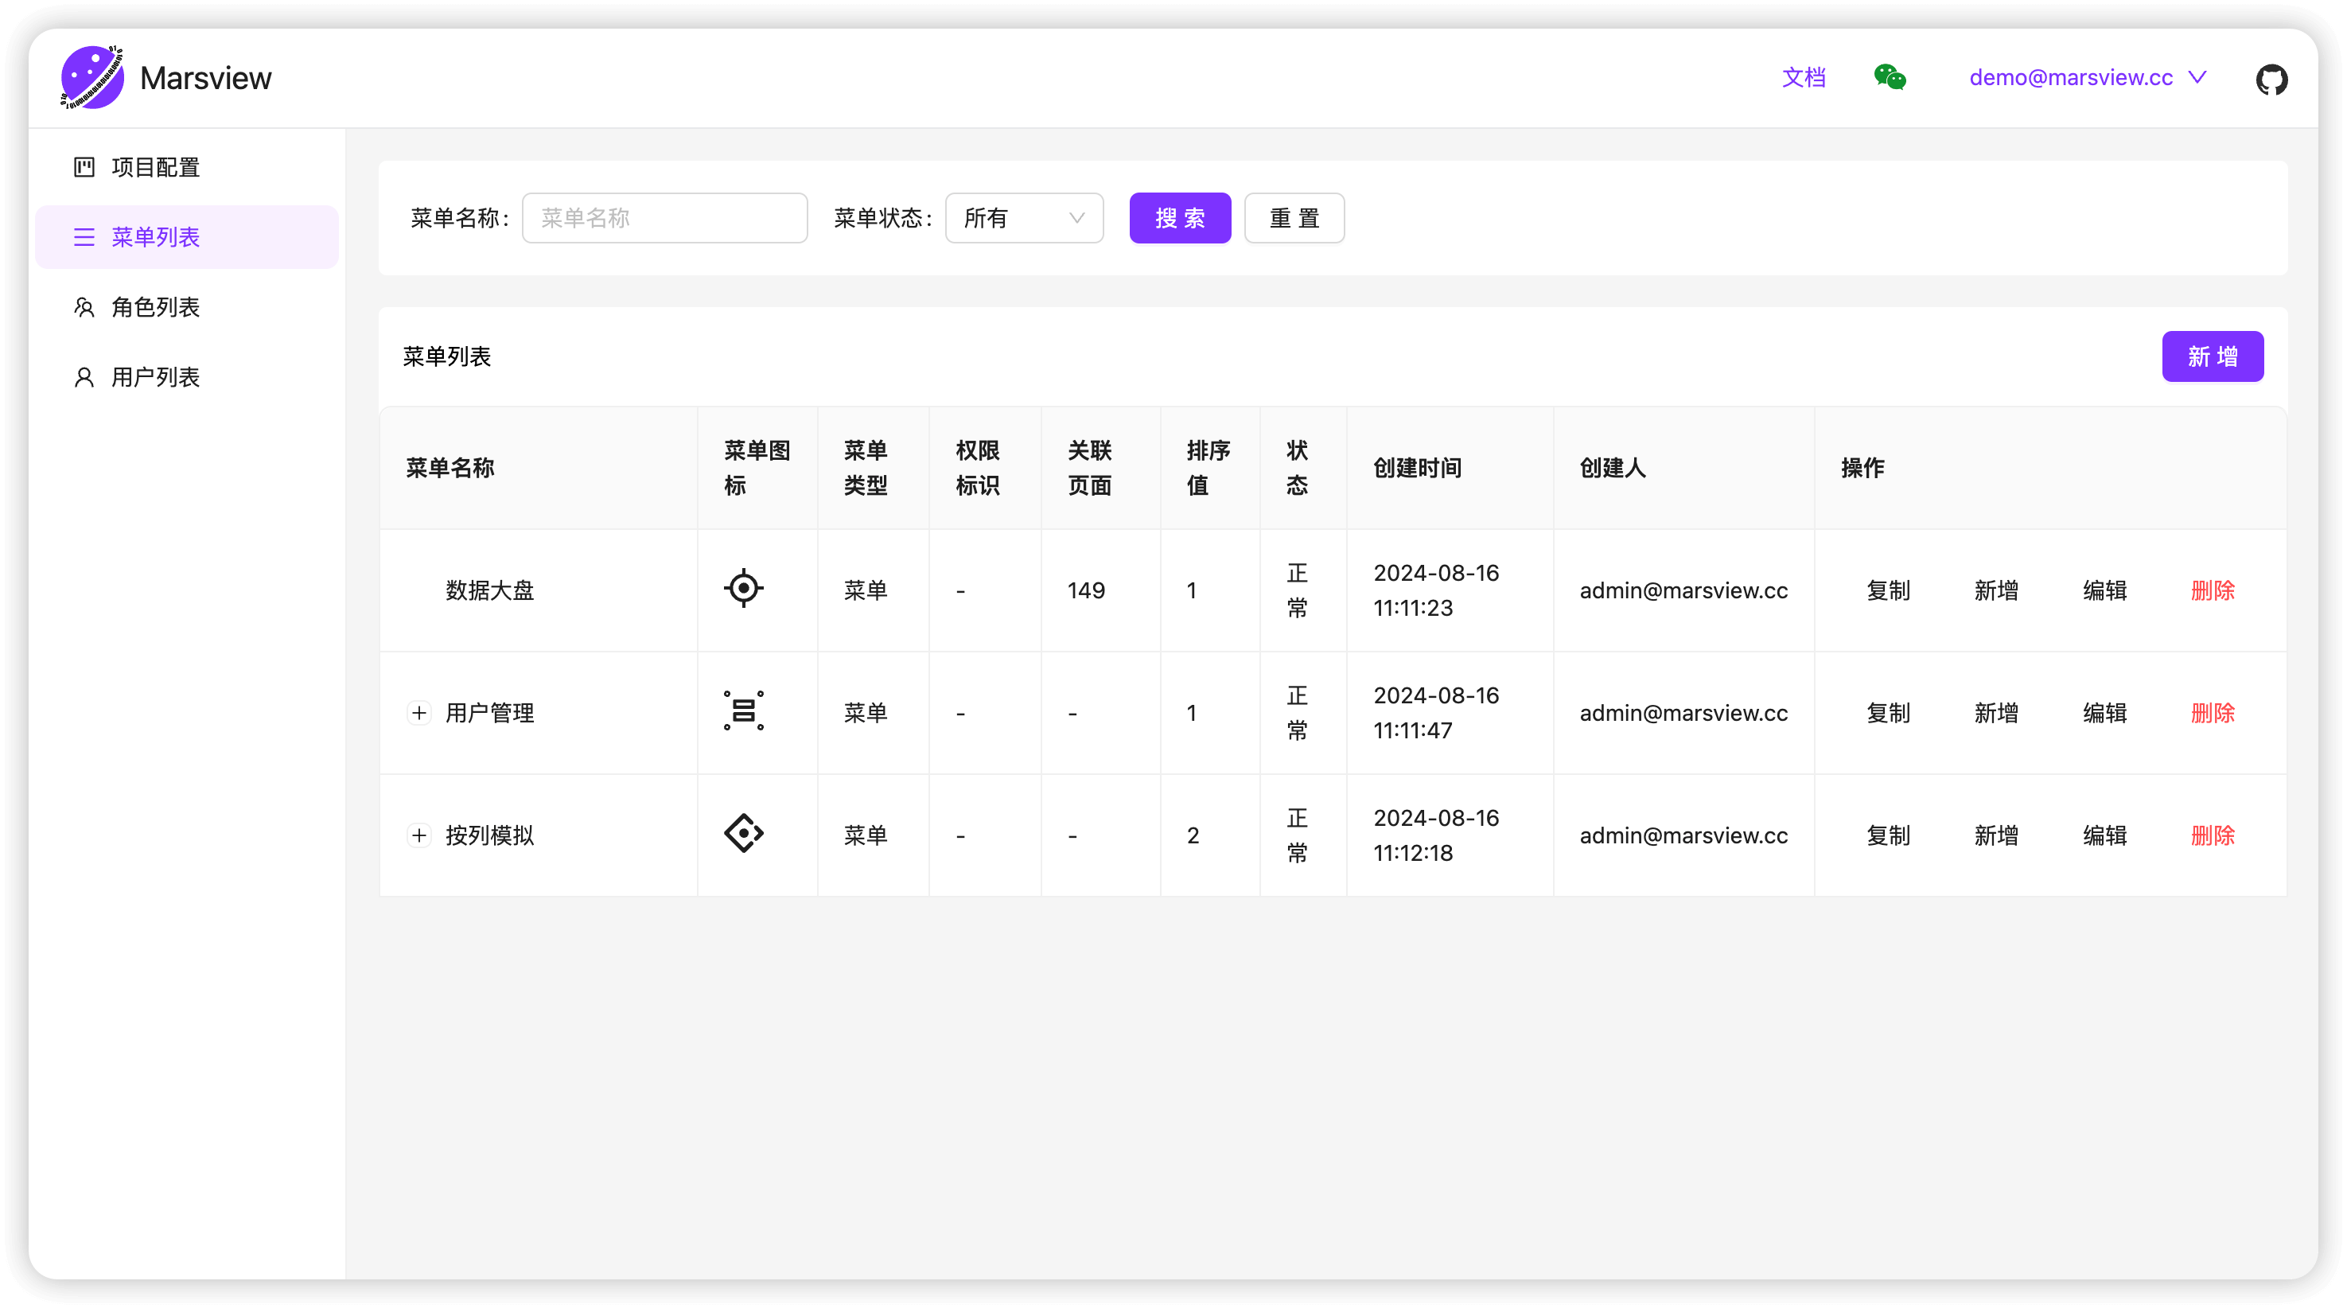Click the purple 新增 button above table
This screenshot has height=1308, width=2347.
(x=2213, y=356)
